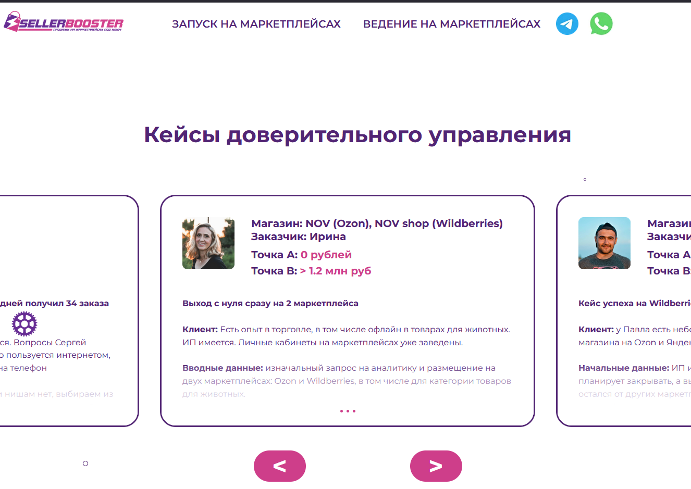691x489 pixels.
Task: Click Pavel's profile photo
Action: click(x=604, y=243)
